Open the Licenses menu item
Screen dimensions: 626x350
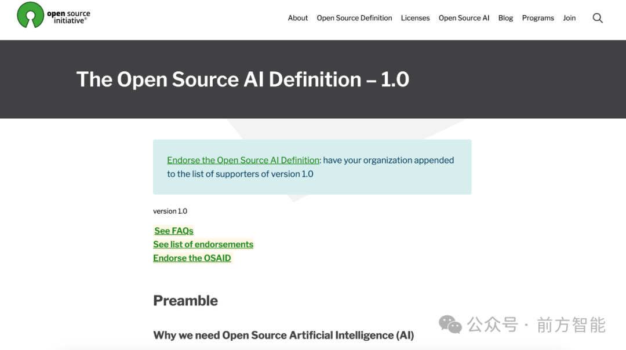415,18
